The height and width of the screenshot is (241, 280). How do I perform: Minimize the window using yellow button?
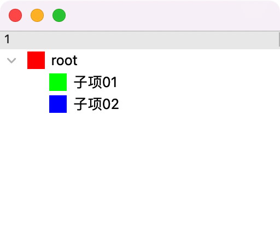(37, 15)
